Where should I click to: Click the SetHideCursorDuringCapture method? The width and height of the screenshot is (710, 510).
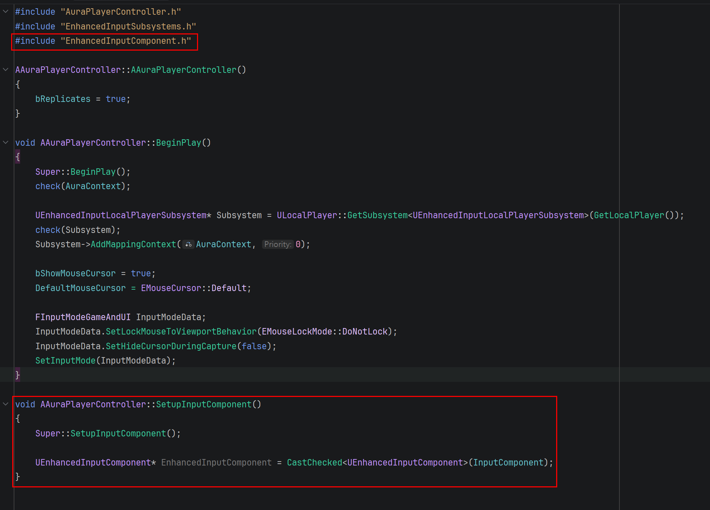pos(171,346)
